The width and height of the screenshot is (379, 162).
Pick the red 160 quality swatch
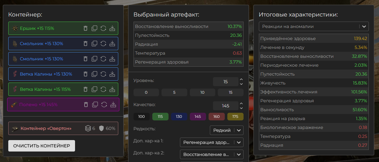[x=217, y=117]
